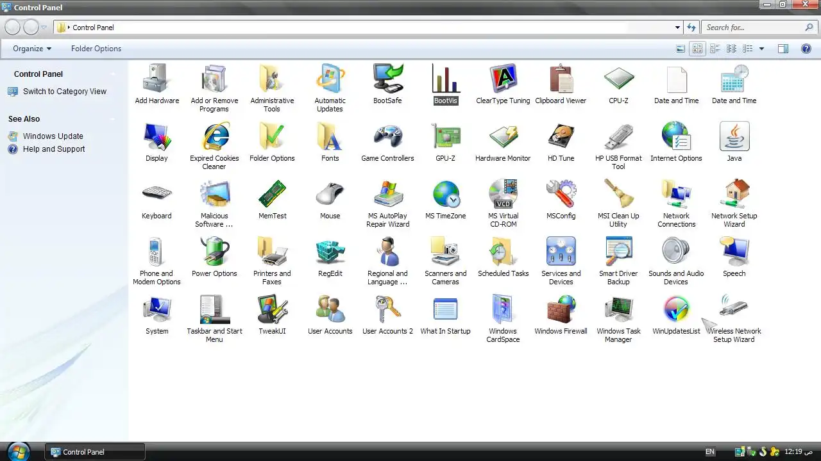Open HP USB Format Tool
The image size is (821, 461).
click(618, 146)
